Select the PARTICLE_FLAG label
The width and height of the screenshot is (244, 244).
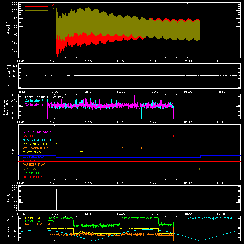(x=34, y=164)
